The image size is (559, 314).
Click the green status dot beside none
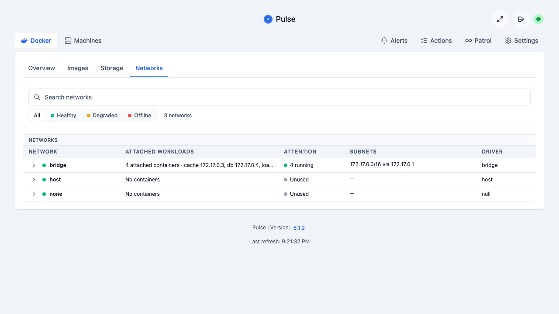tap(44, 194)
